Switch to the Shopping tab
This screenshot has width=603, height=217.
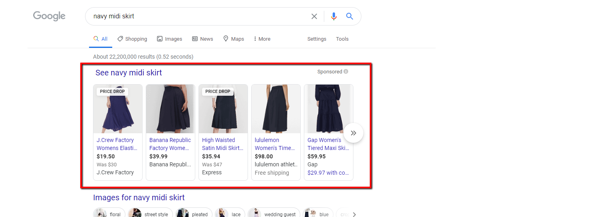click(x=132, y=39)
